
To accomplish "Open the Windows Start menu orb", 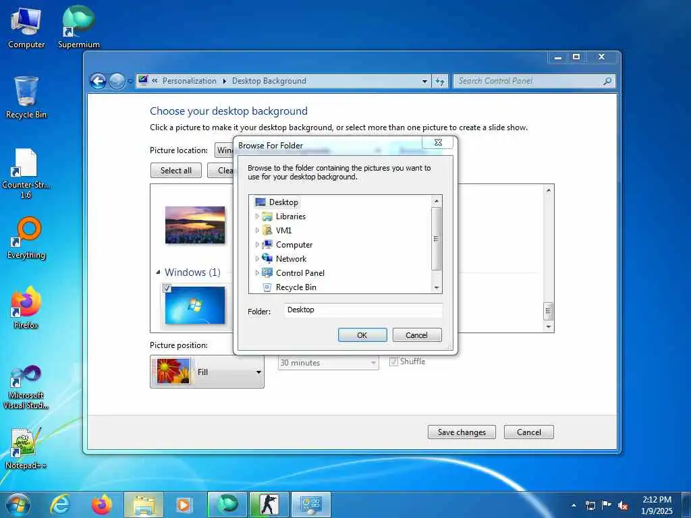I will pyautogui.click(x=18, y=505).
